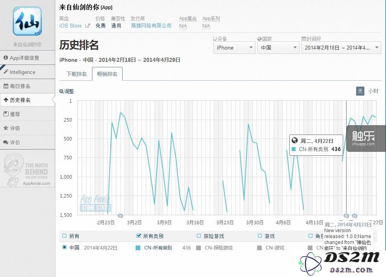Open App详细信息 in sidebar
The image size is (386, 277).
[x=28, y=58]
